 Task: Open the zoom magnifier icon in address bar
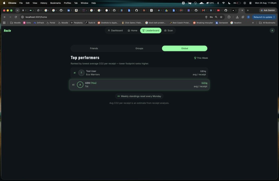tap(216, 17)
